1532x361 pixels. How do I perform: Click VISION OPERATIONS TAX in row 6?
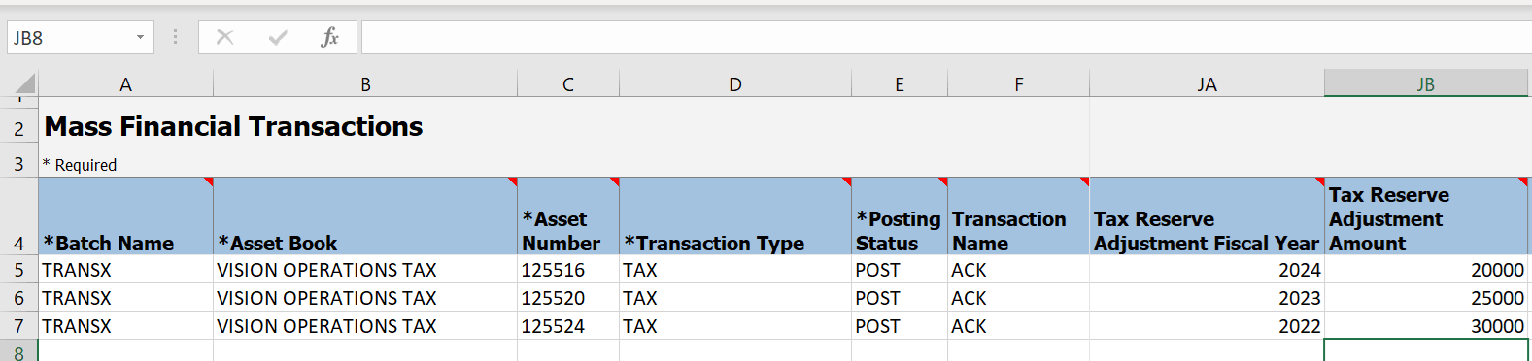tap(365, 298)
